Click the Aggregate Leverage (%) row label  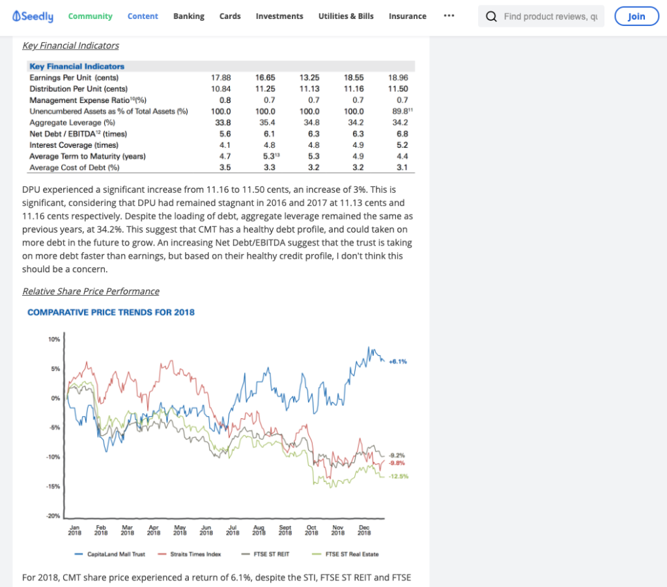[x=72, y=122]
